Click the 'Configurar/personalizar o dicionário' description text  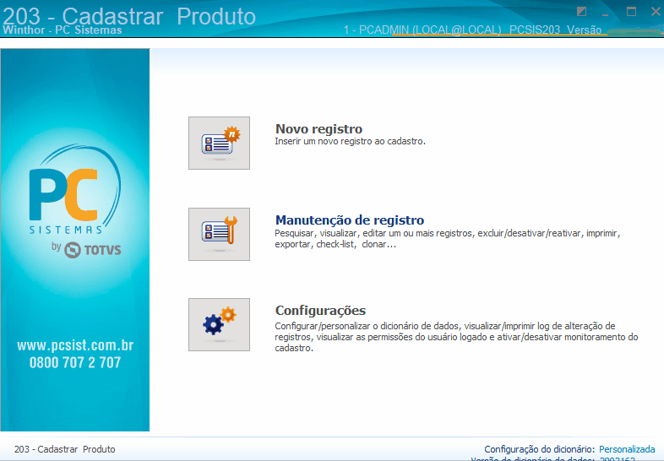tap(456, 337)
